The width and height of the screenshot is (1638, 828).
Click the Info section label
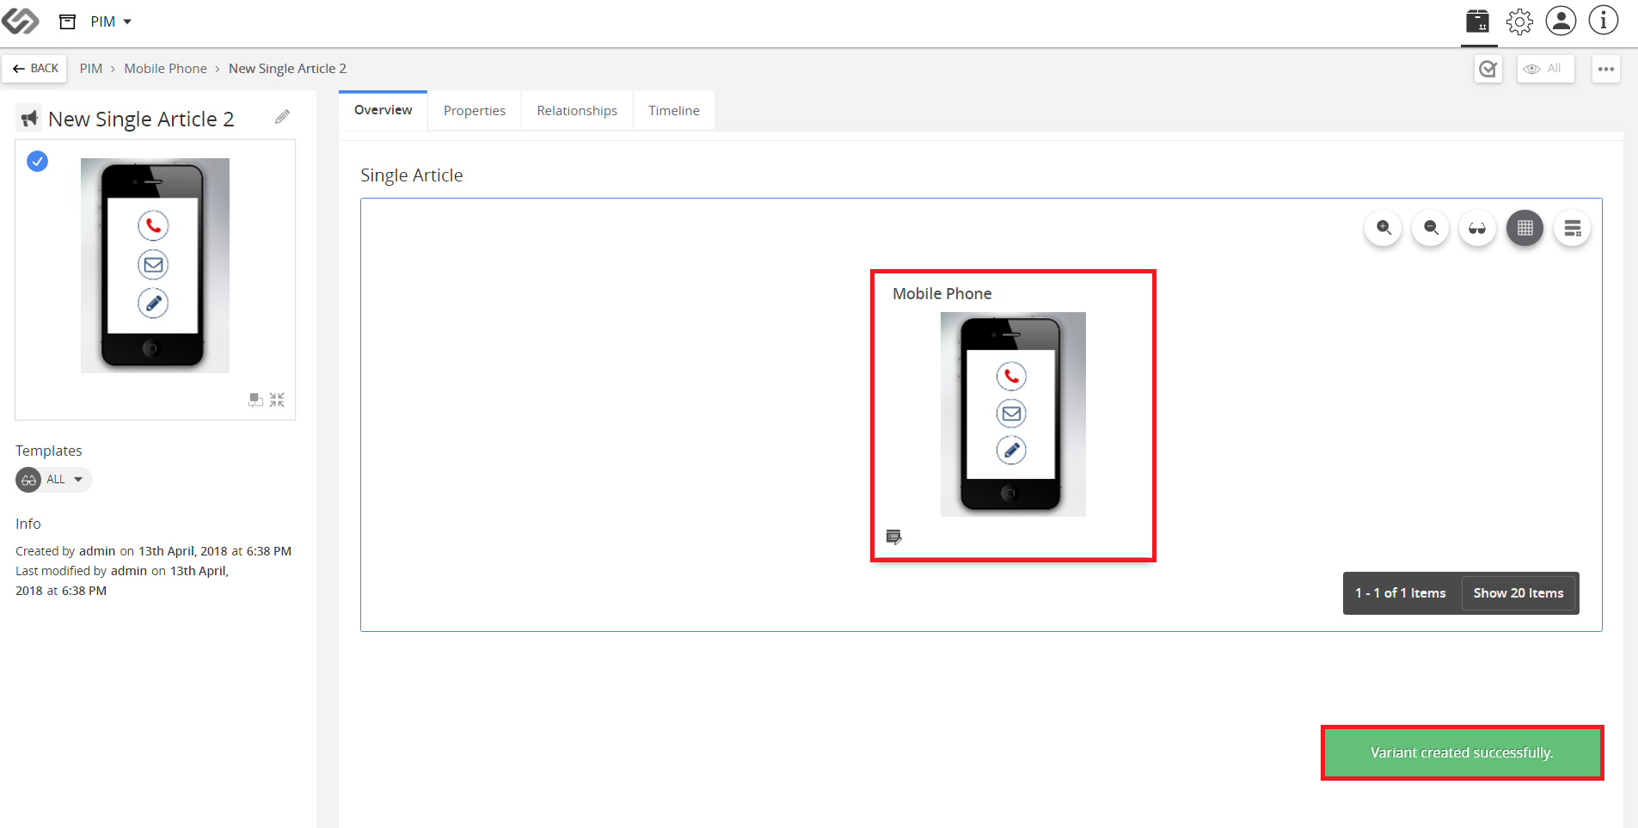coord(28,524)
